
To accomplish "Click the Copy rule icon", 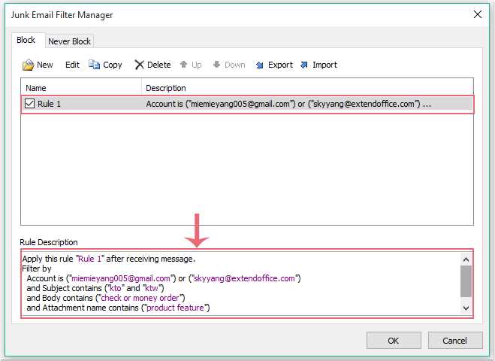I will (94, 64).
